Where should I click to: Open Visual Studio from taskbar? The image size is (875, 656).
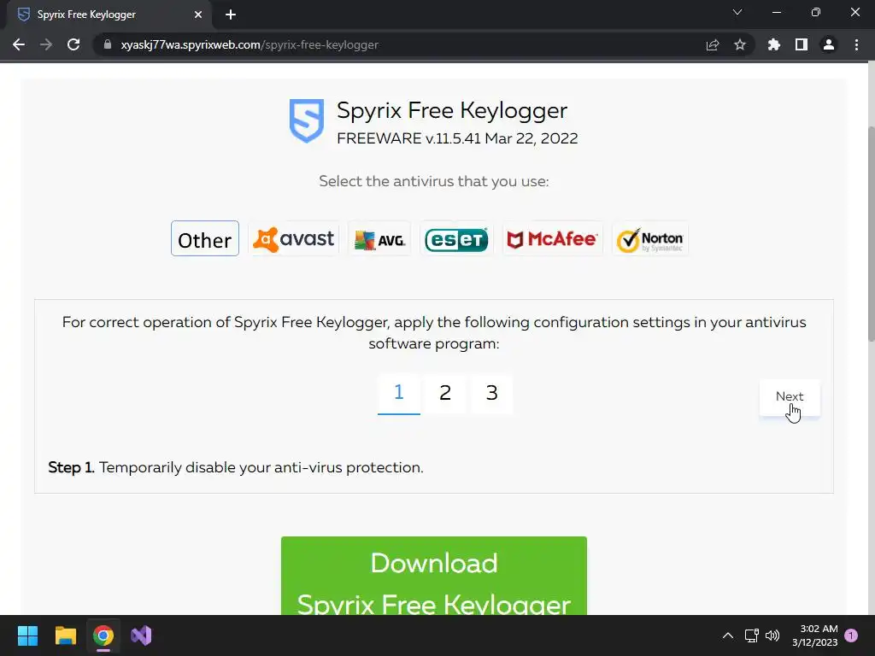[x=141, y=635]
